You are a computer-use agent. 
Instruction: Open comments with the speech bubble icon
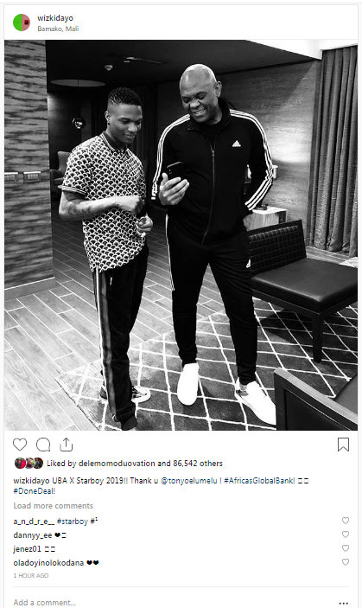[x=43, y=445]
